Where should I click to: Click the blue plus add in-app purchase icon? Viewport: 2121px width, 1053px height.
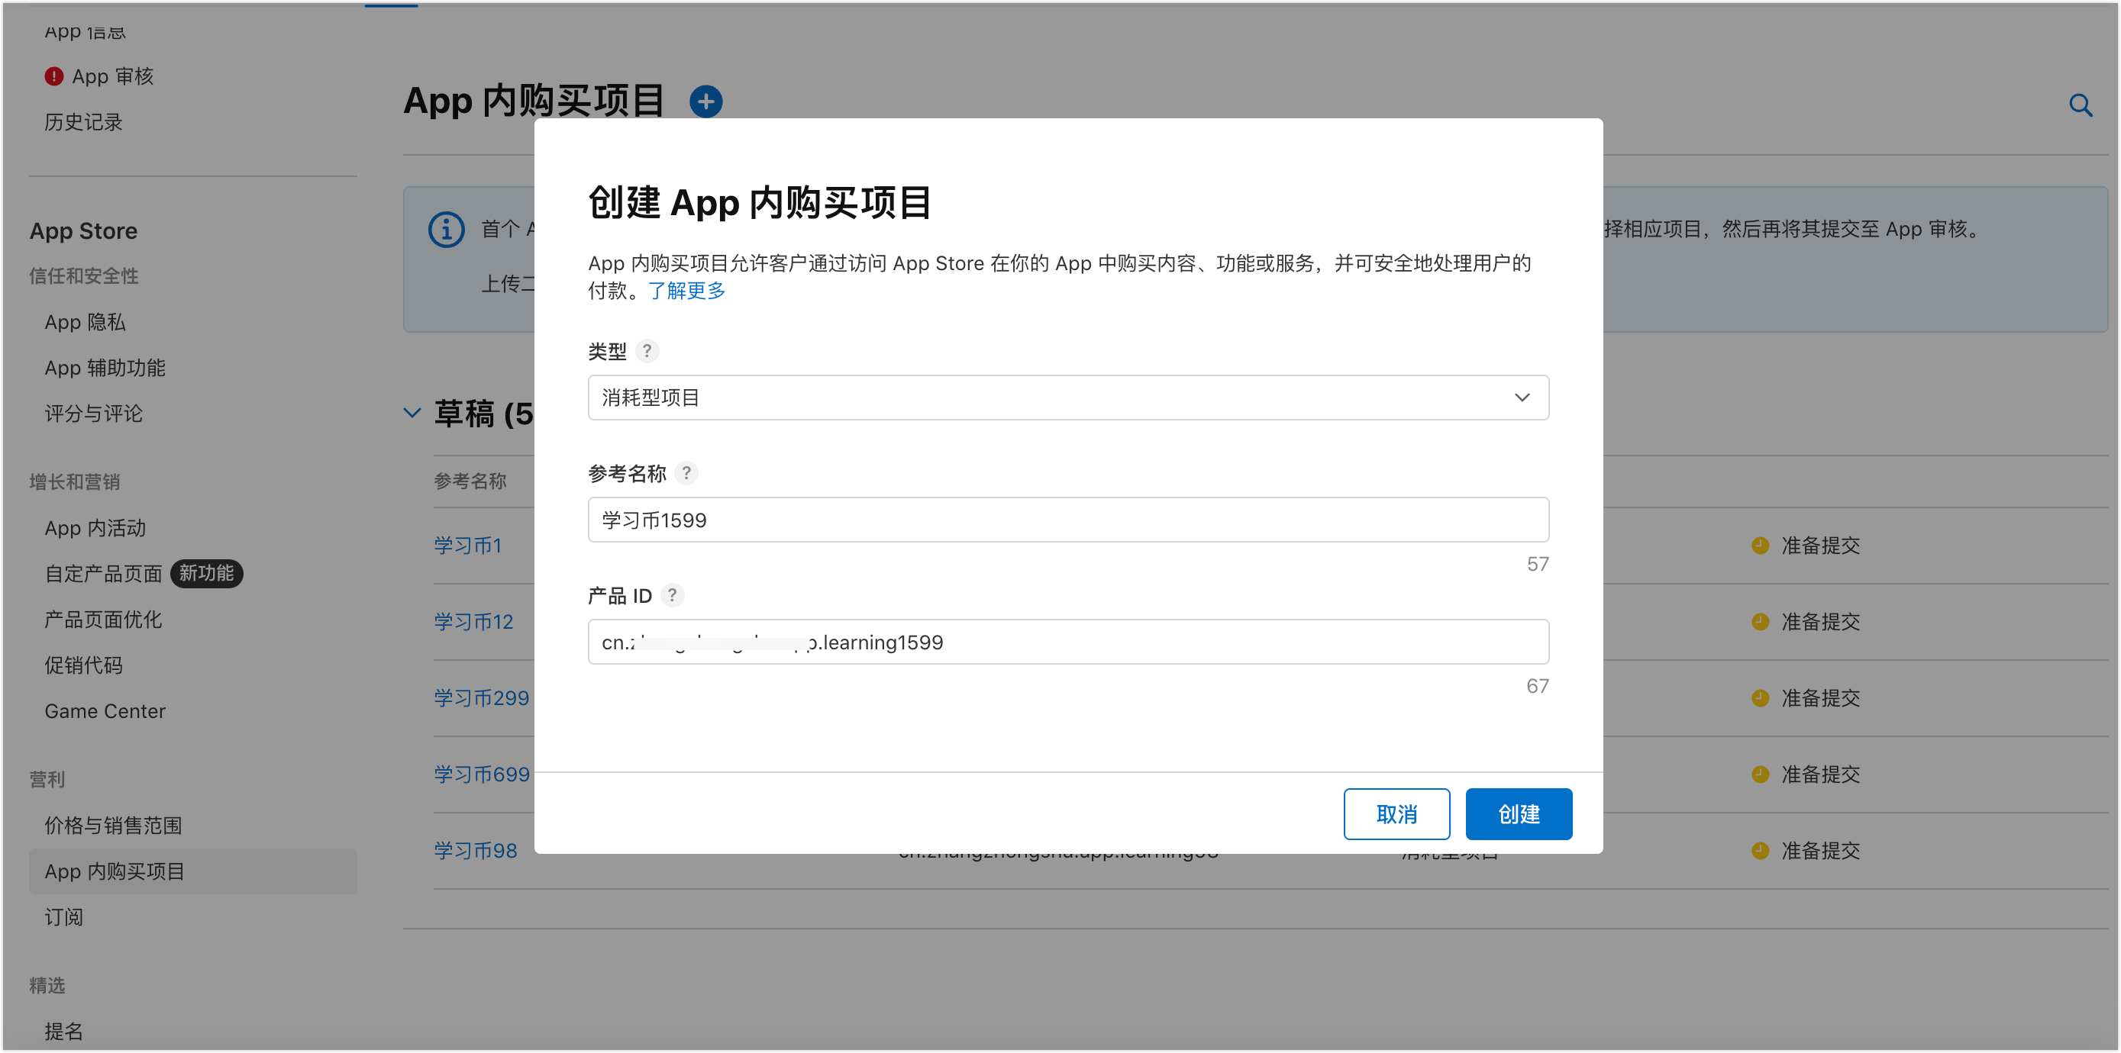click(705, 102)
